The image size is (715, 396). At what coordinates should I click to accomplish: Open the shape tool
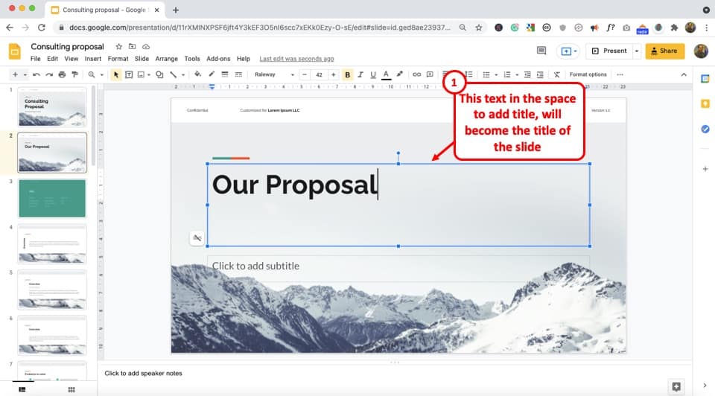click(x=159, y=74)
